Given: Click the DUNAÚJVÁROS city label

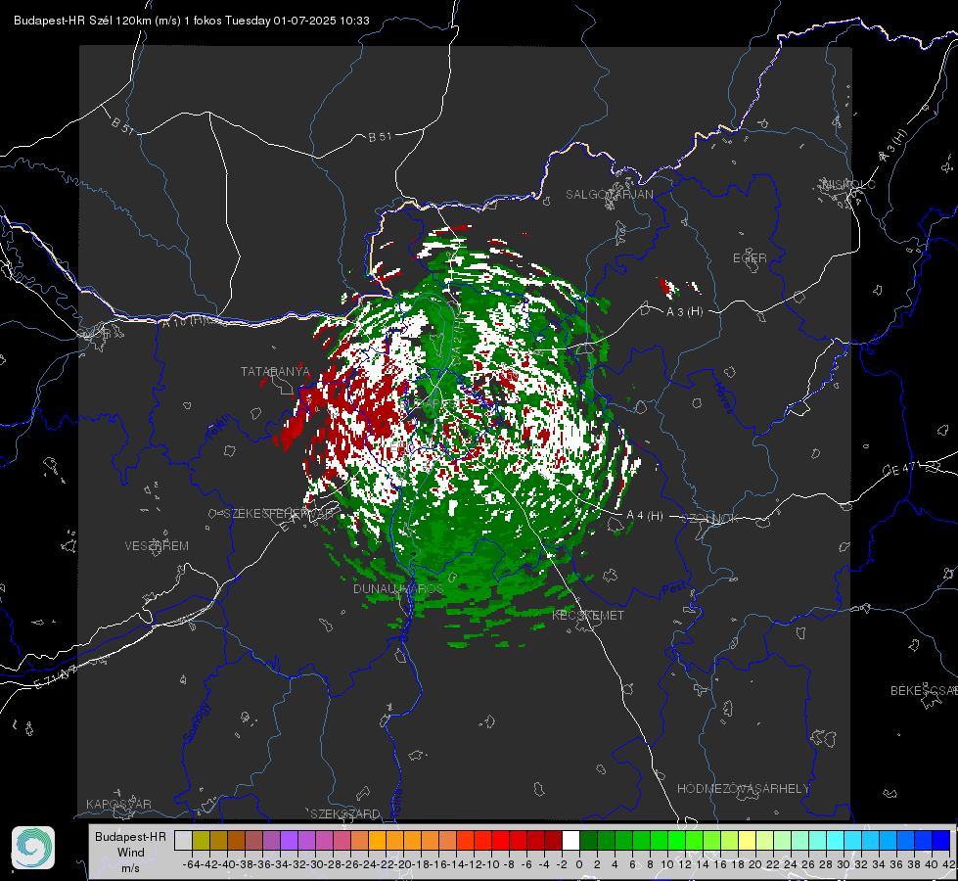Looking at the screenshot, I should (x=398, y=588).
